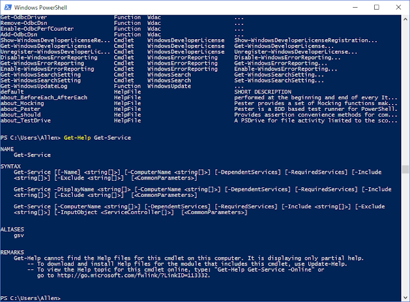This screenshot has height=302, width=410.
Task: Click 'Get-WindowsErrorReporting' in the name column
Action: tap(42, 63)
